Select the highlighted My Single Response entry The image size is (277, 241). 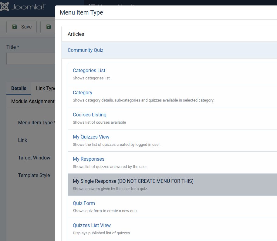point(133,181)
